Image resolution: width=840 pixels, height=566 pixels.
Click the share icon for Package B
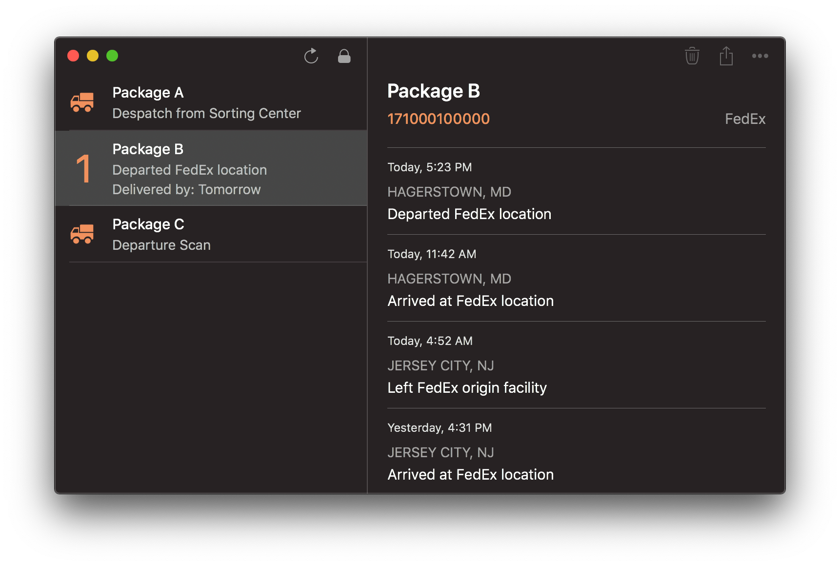click(x=726, y=56)
